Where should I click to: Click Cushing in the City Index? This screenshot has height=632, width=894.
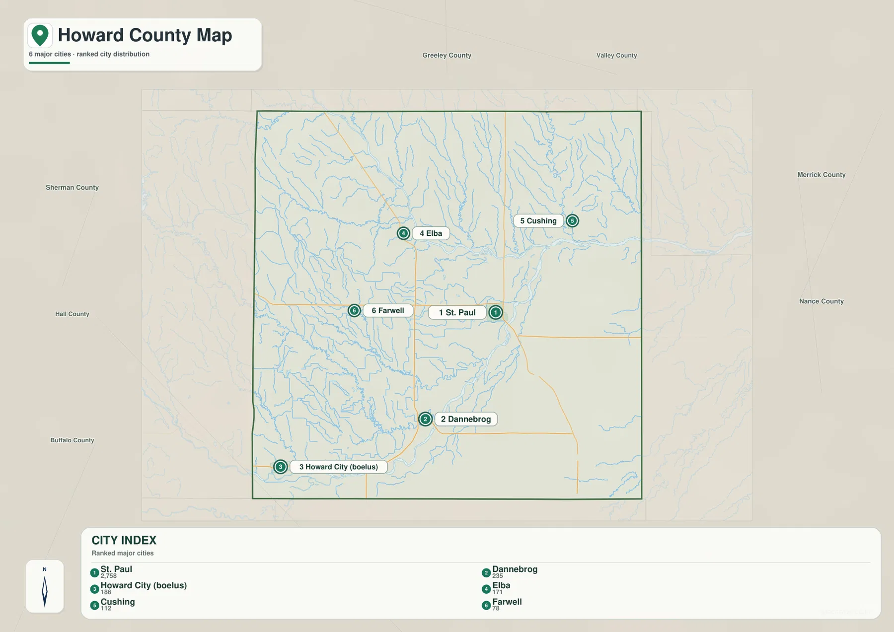click(118, 602)
